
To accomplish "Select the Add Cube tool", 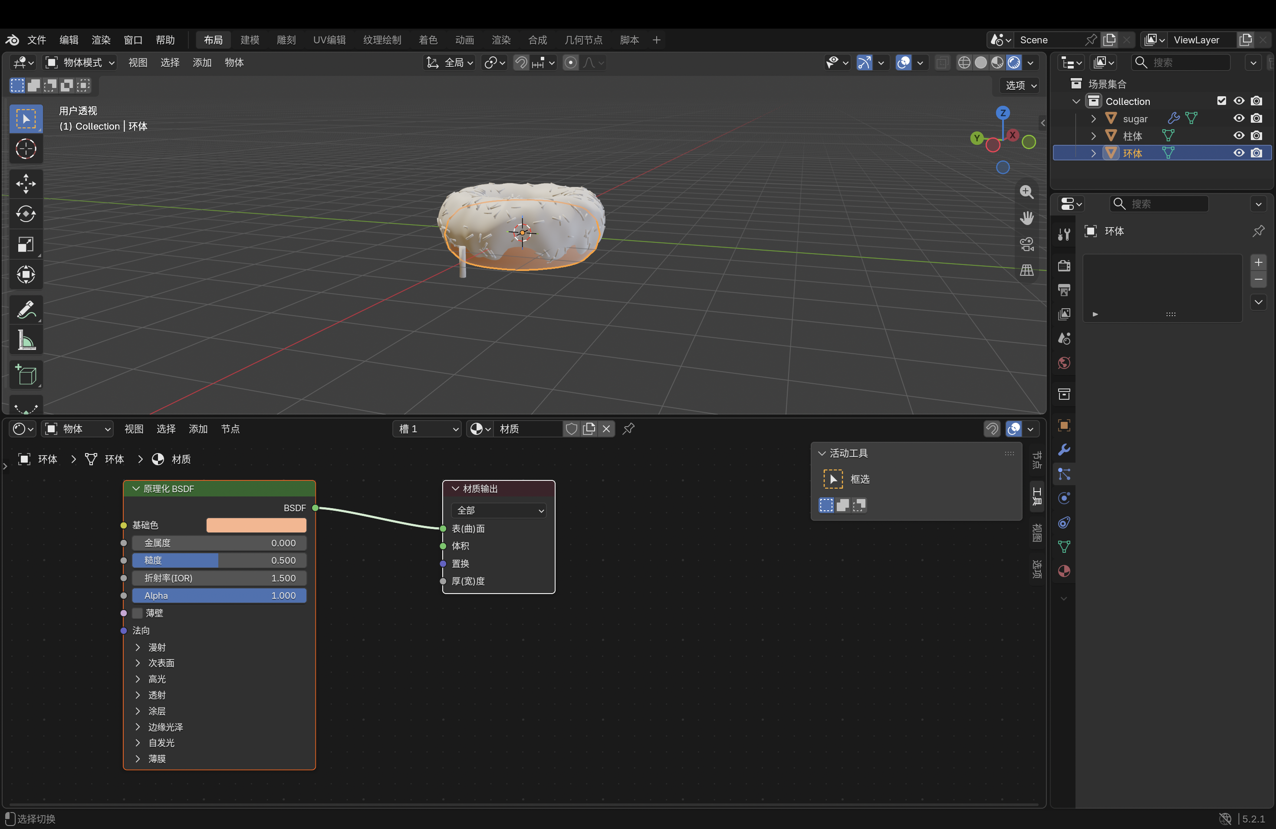I will tap(26, 375).
